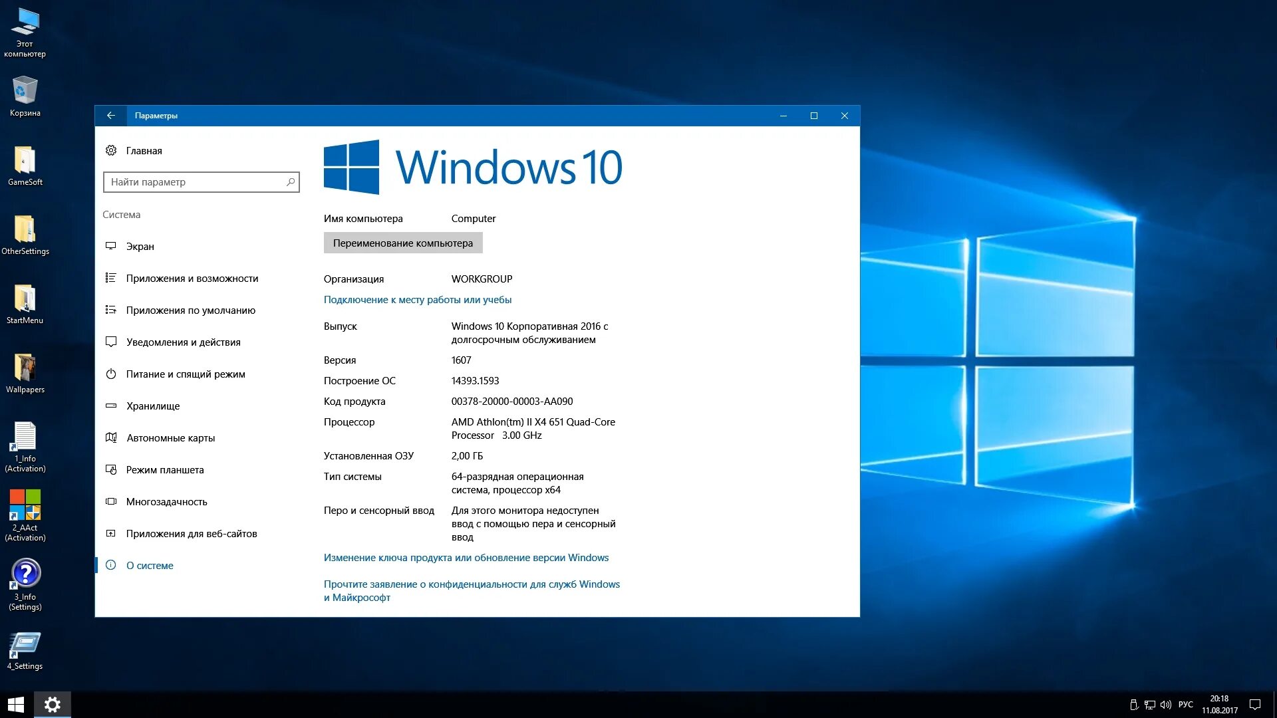Select Хранилище storage section
Screen dimensions: 1277x718
pyautogui.click(x=153, y=406)
